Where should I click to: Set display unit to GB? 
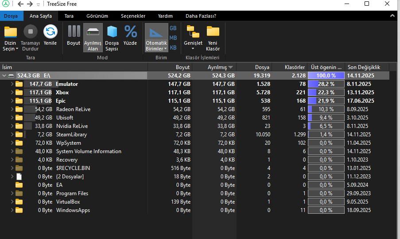[173, 28]
